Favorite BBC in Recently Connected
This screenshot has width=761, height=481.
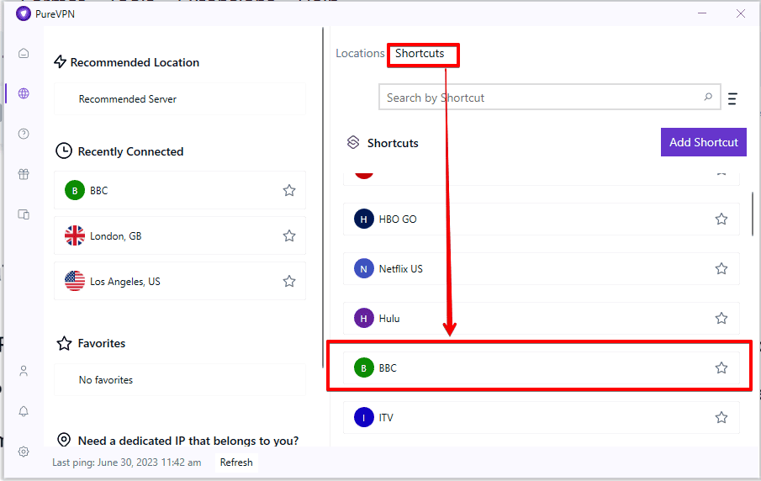click(x=289, y=191)
